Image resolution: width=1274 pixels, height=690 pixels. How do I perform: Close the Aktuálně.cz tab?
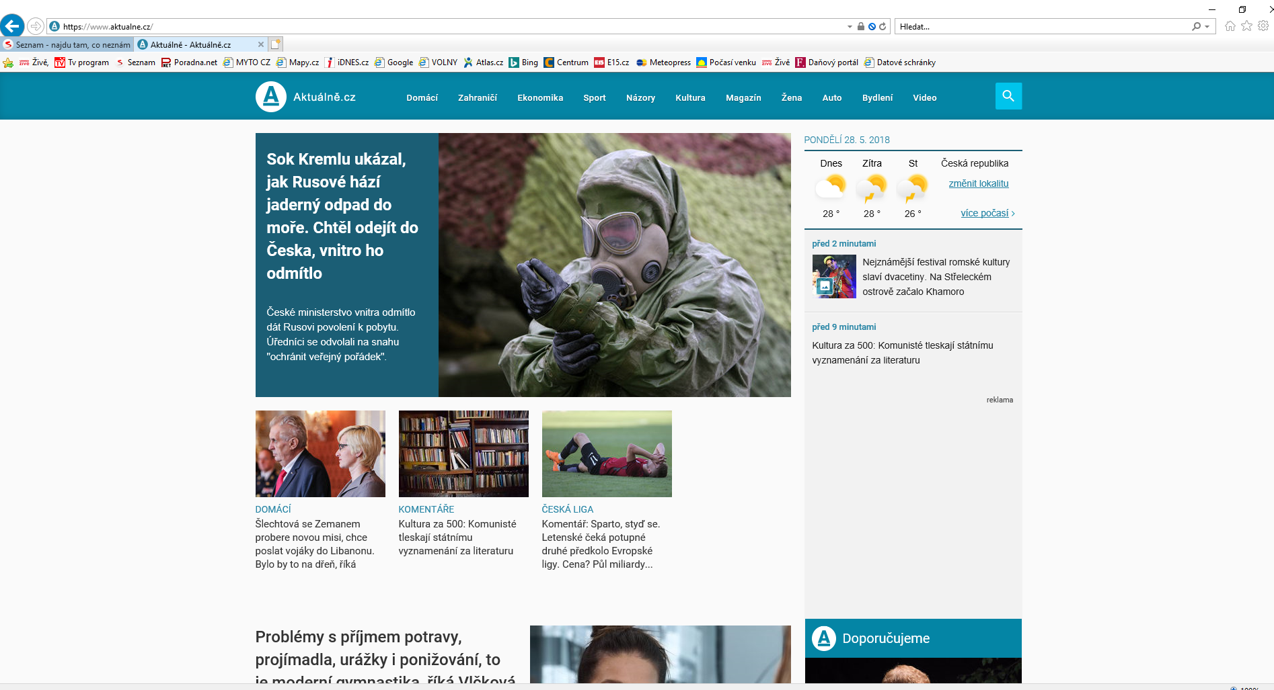pos(261,44)
